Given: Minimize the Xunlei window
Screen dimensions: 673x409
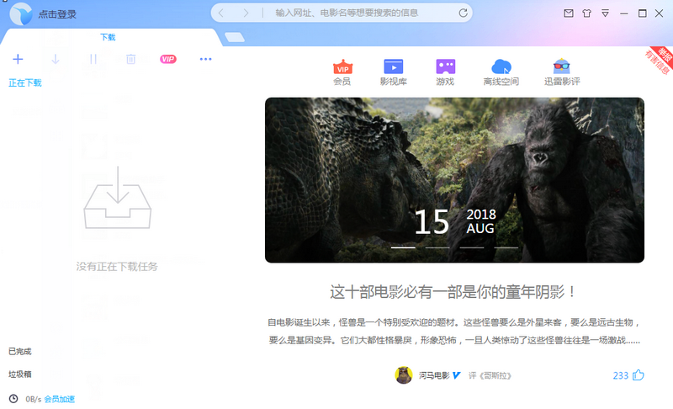Looking at the screenshot, I should (623, 13).
